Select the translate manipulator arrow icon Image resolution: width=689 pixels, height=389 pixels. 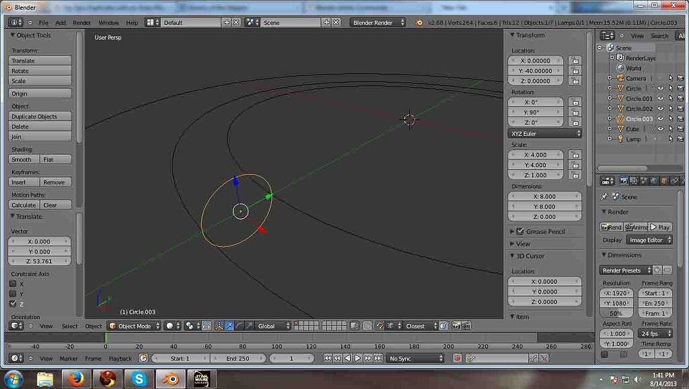[229, 326]
